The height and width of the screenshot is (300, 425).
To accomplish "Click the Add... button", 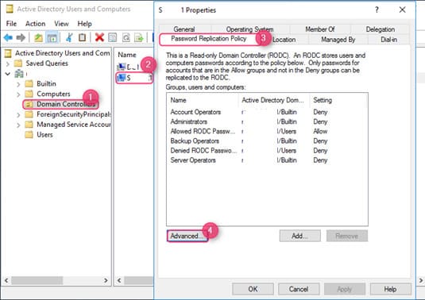I will coord(299,236).
